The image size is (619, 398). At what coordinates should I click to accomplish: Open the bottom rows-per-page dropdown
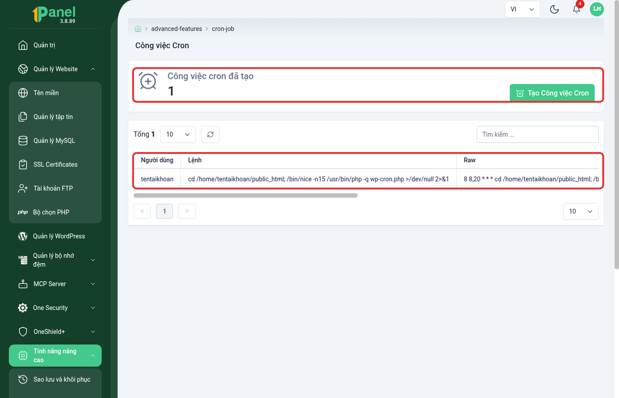tap(581, 211)
